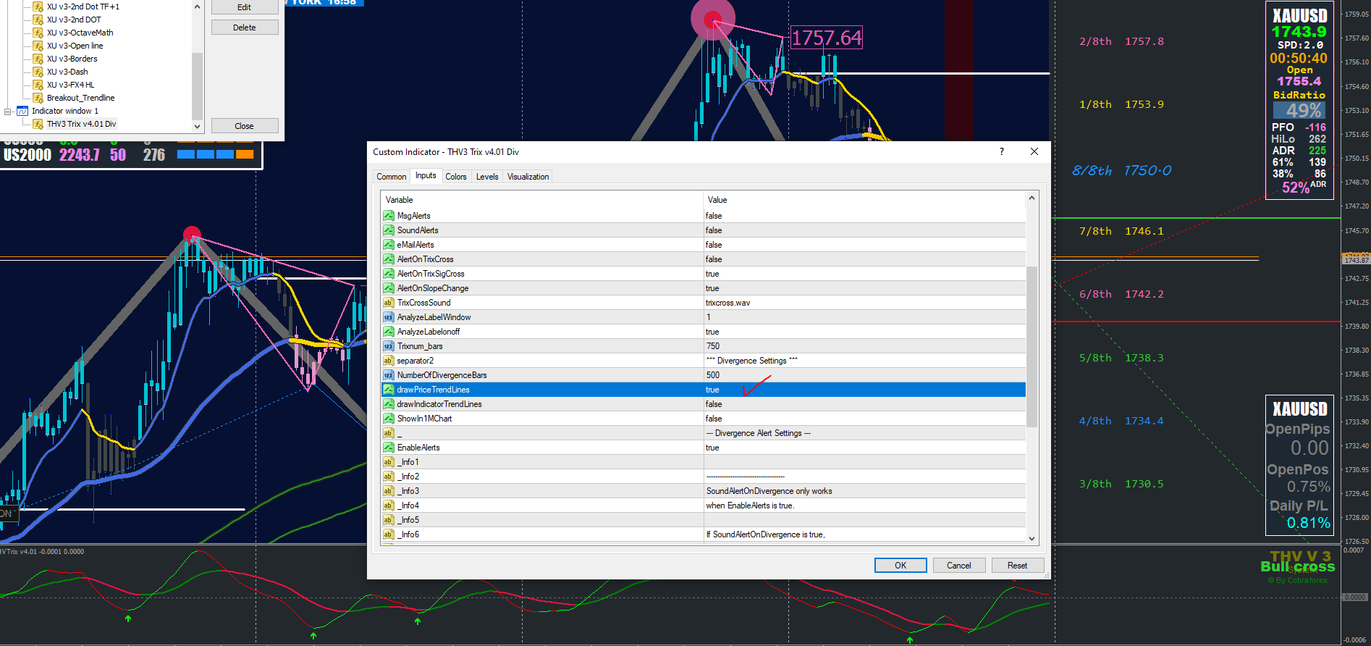Confirm settings with the OK button
The height and width of the screenshot is (646, 1371).
point(900,566)
